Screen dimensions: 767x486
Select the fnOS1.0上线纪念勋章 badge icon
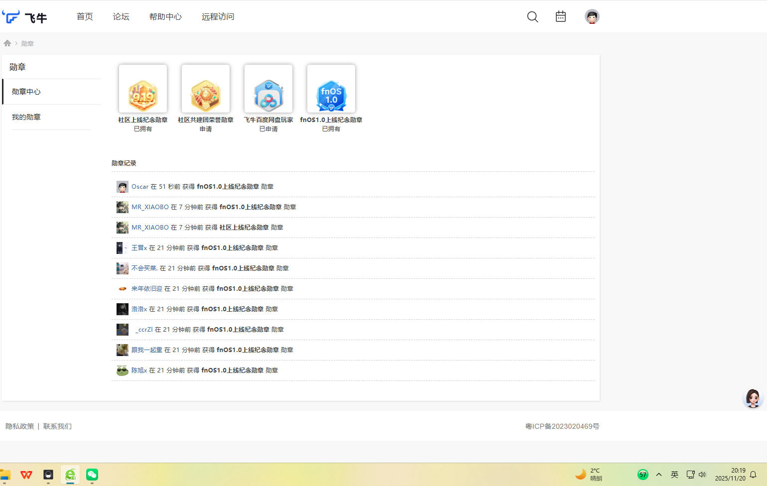331,89
